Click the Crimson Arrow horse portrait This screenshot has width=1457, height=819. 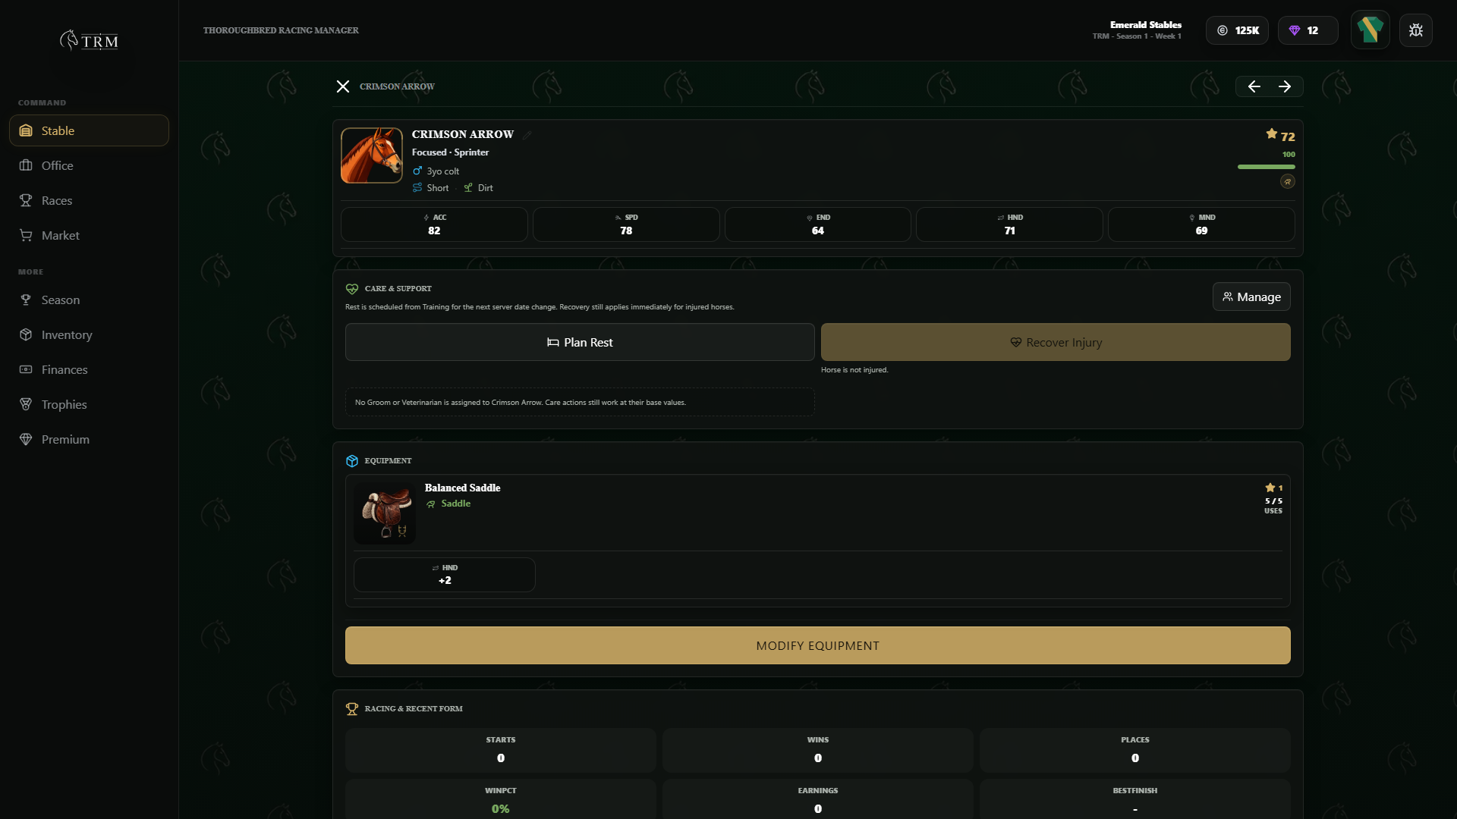point(372,155)
